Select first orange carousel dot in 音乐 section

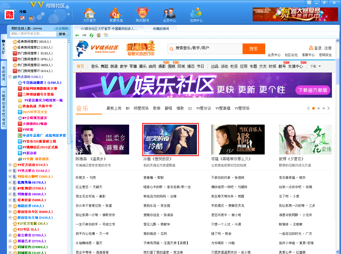[314, 108]
